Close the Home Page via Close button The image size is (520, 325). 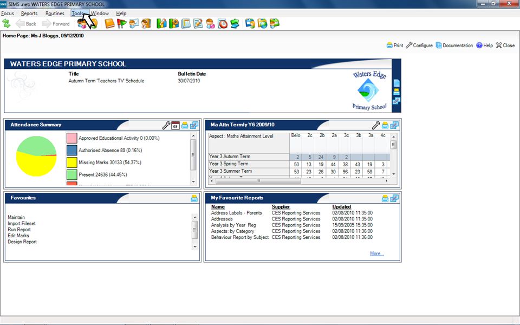point(505,45)
